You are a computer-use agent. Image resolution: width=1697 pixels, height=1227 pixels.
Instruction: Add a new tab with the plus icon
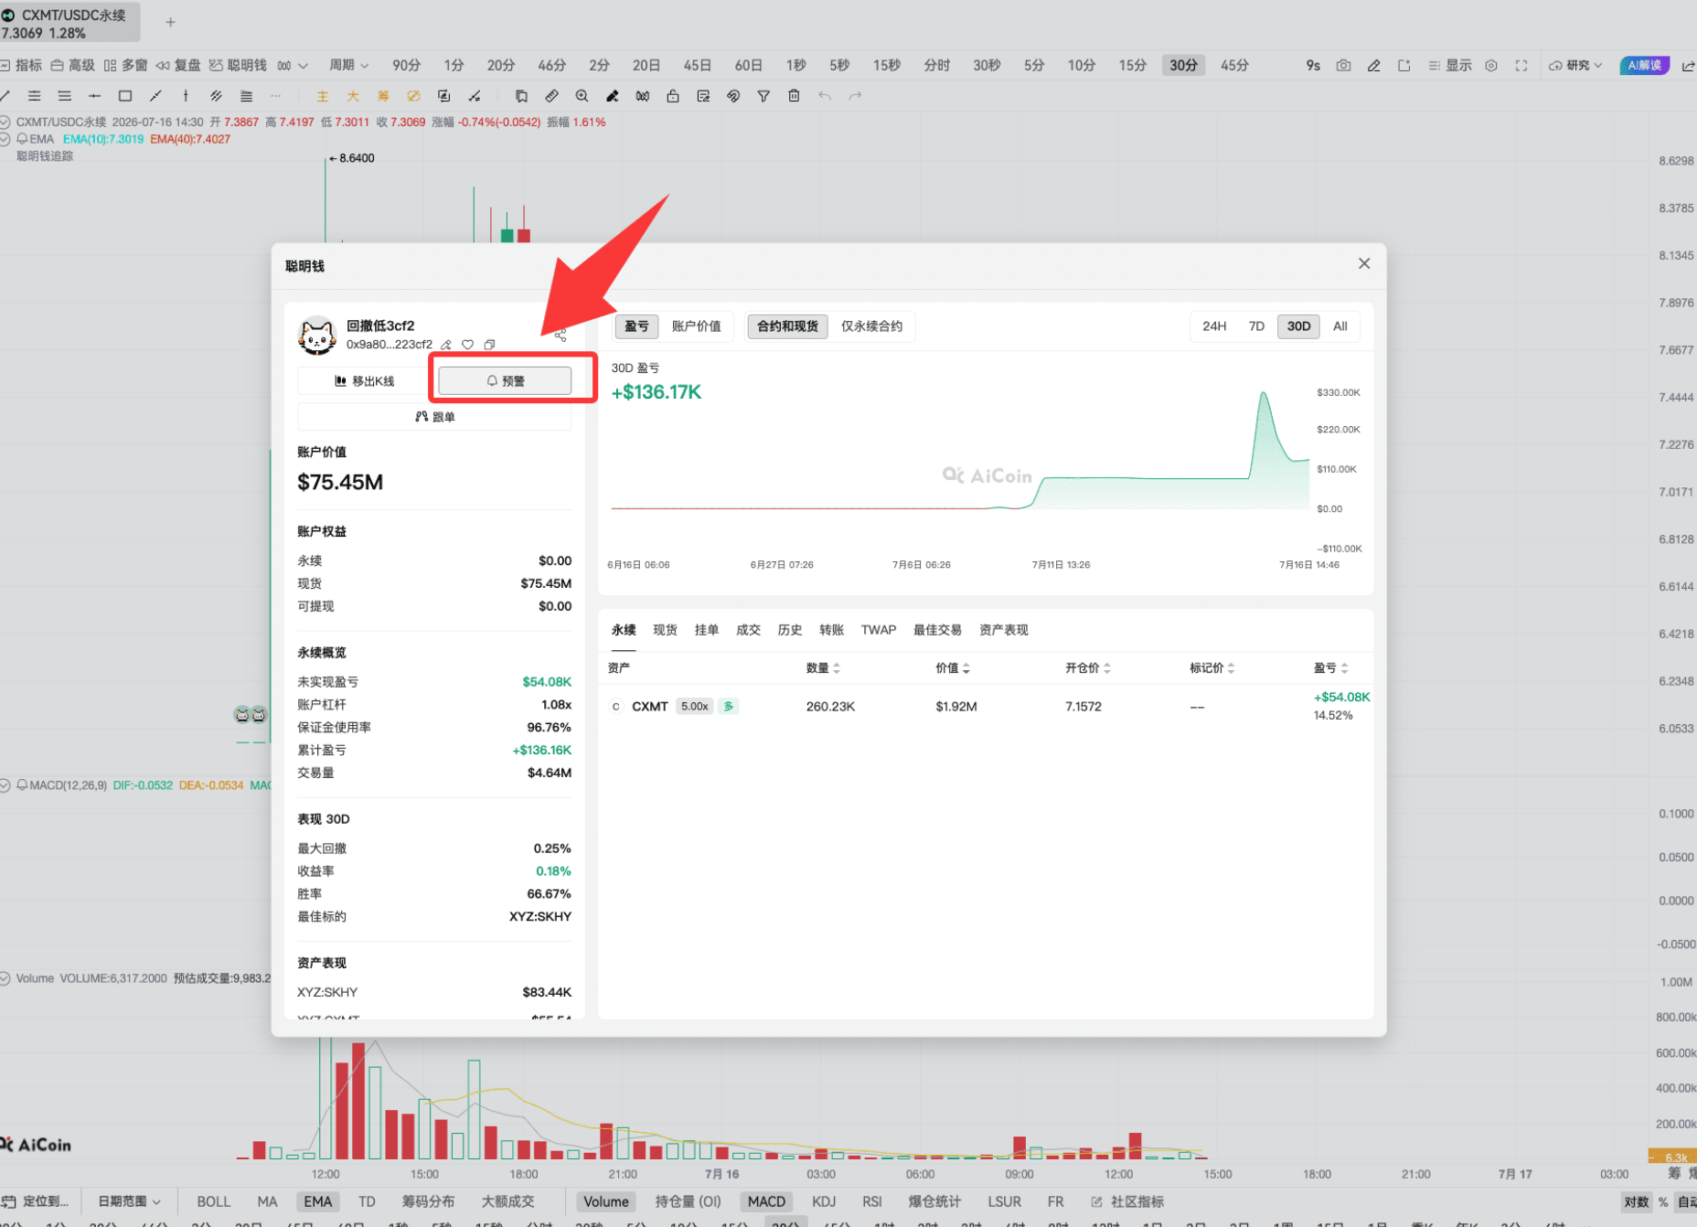coord(170,22)
